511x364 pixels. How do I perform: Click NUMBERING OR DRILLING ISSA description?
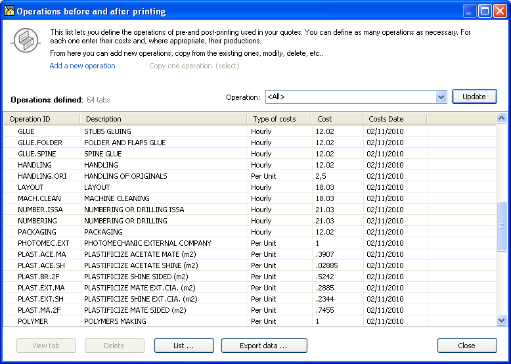click(134, 210)
